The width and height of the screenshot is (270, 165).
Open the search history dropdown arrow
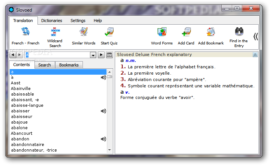[x=93, y=55]
